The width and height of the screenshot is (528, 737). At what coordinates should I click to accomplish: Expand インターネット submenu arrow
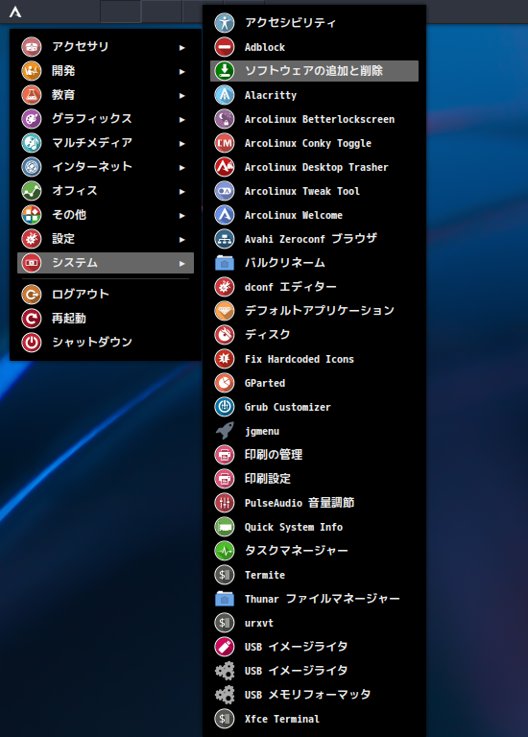(x=182, y=167)
